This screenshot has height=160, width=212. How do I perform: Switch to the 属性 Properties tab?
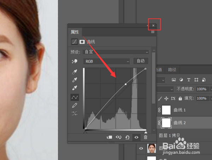coord(75,32)
